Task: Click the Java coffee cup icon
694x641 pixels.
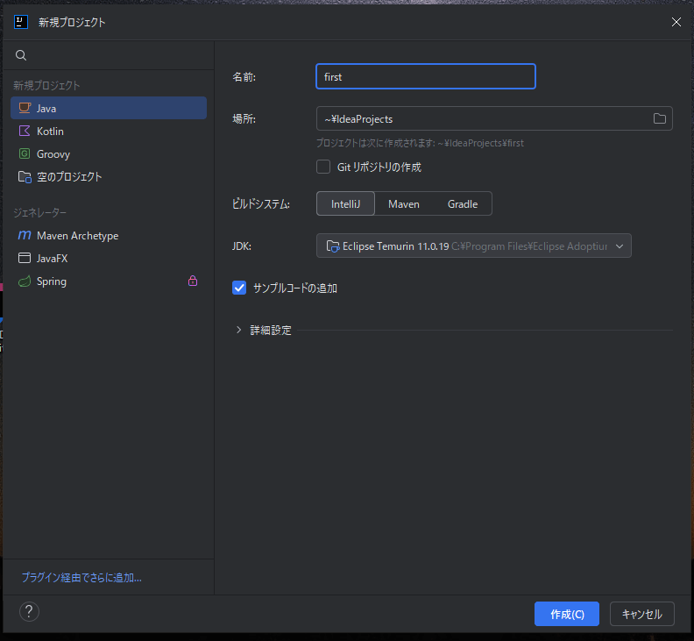Action: (x=25, y=108)
